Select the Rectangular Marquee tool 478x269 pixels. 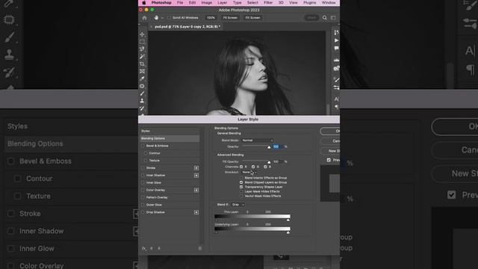tap(142, 42)
